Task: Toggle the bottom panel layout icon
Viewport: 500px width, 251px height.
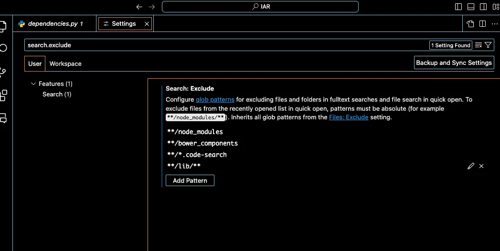Action: click(x=471, y=7)
